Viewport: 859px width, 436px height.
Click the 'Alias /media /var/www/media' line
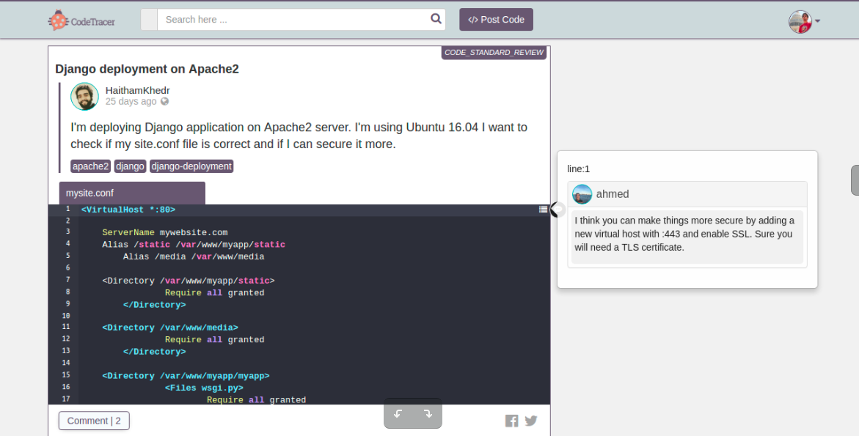tap(194, 256)
